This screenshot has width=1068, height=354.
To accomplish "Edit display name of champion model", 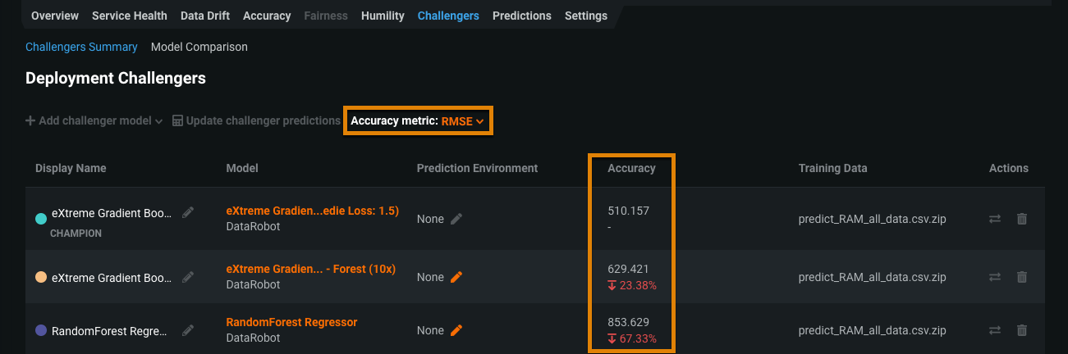I will (188, 212).
